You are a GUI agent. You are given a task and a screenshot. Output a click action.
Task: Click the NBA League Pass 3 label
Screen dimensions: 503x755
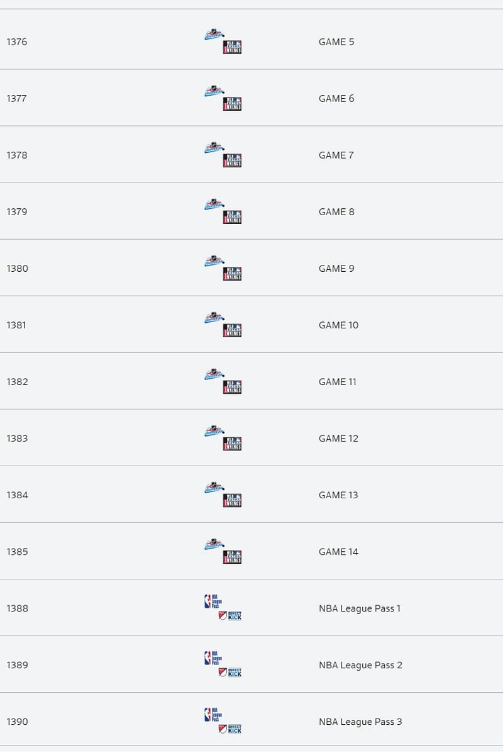(360, 722)
